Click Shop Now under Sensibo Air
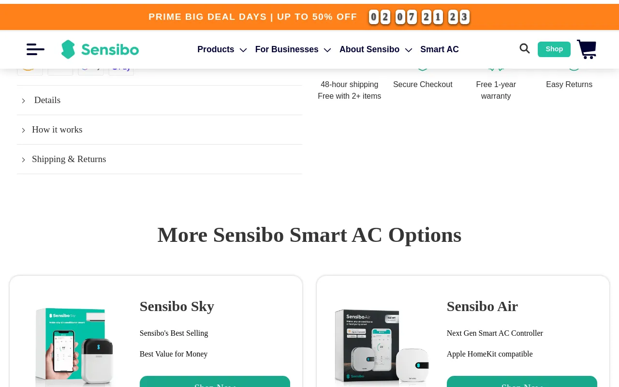 coord(522,382)
